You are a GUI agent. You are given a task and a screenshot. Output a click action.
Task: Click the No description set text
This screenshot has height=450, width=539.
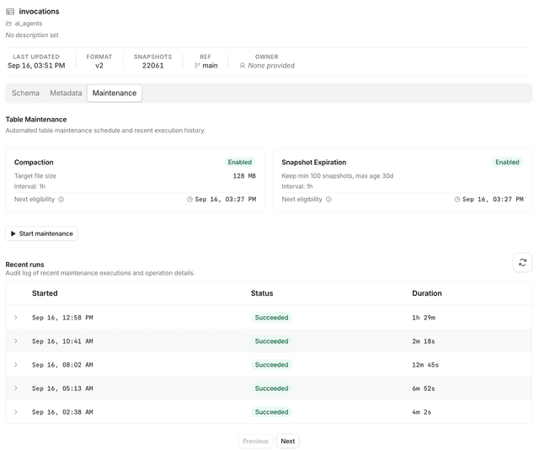tap(32, 35)
